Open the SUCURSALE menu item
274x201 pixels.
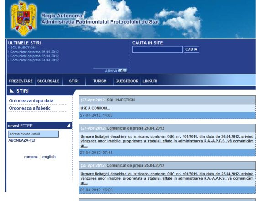(48, 81)
